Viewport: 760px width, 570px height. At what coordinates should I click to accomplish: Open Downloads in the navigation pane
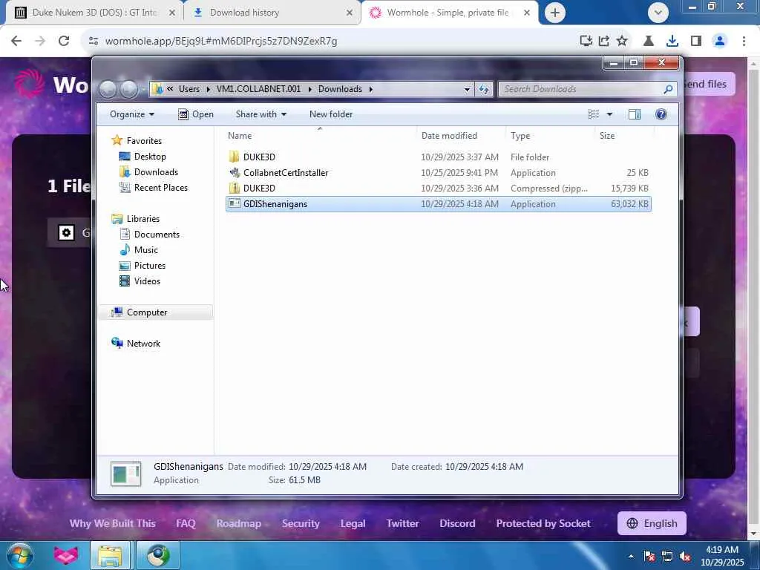point(156,172)
